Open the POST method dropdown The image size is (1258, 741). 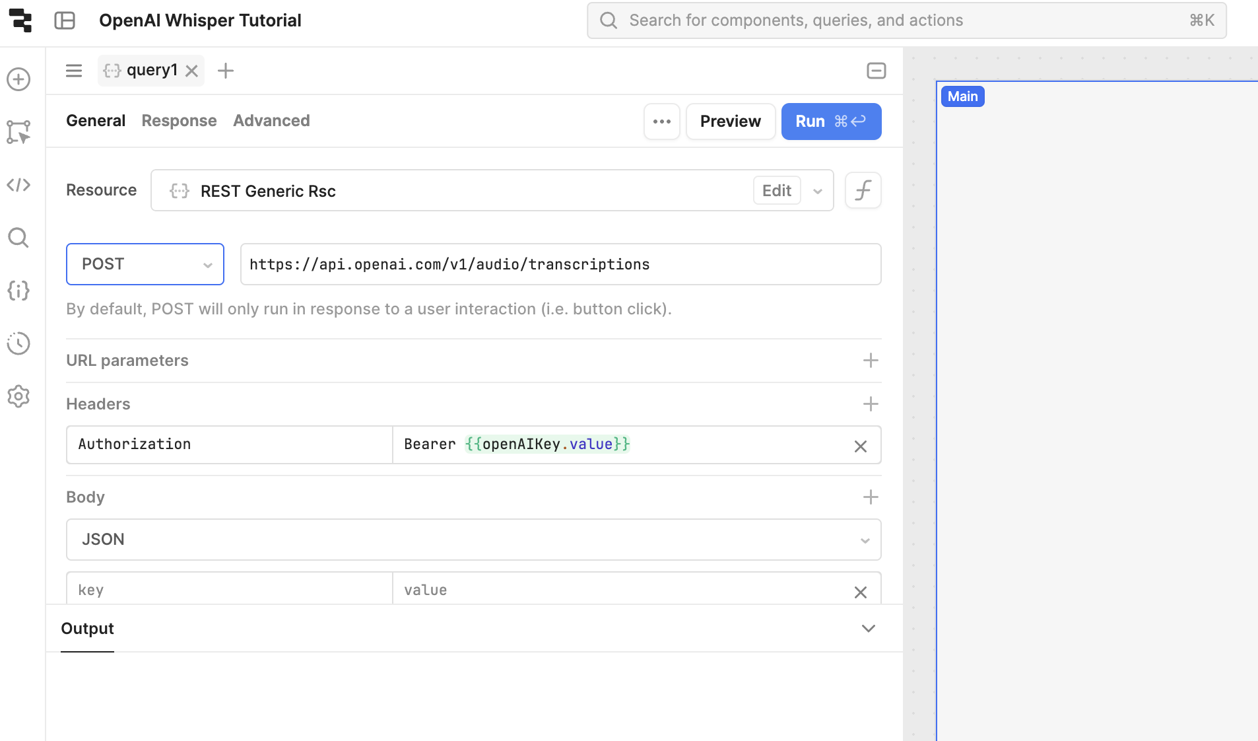pyautogui.click(x=145, y=264)
